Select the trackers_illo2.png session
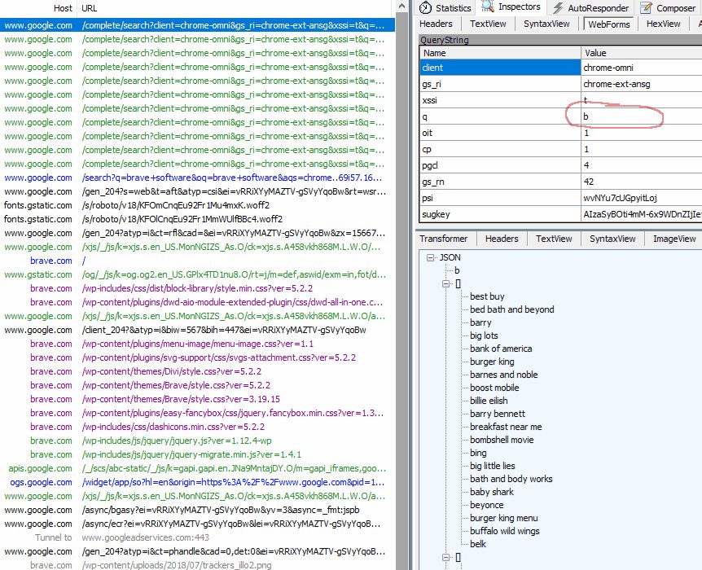 click(x=197, y=565)
